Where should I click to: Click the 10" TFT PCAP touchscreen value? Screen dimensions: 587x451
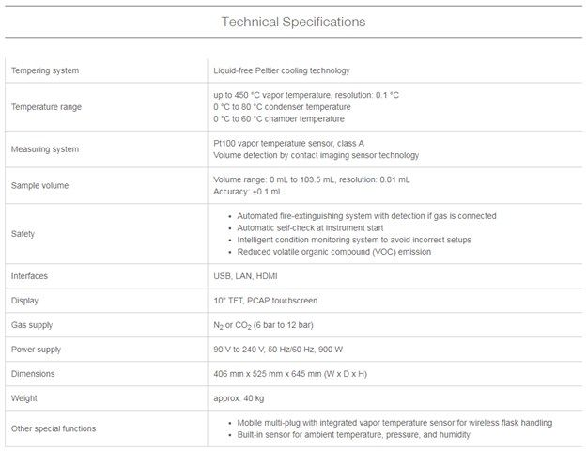tap(266, 301)
